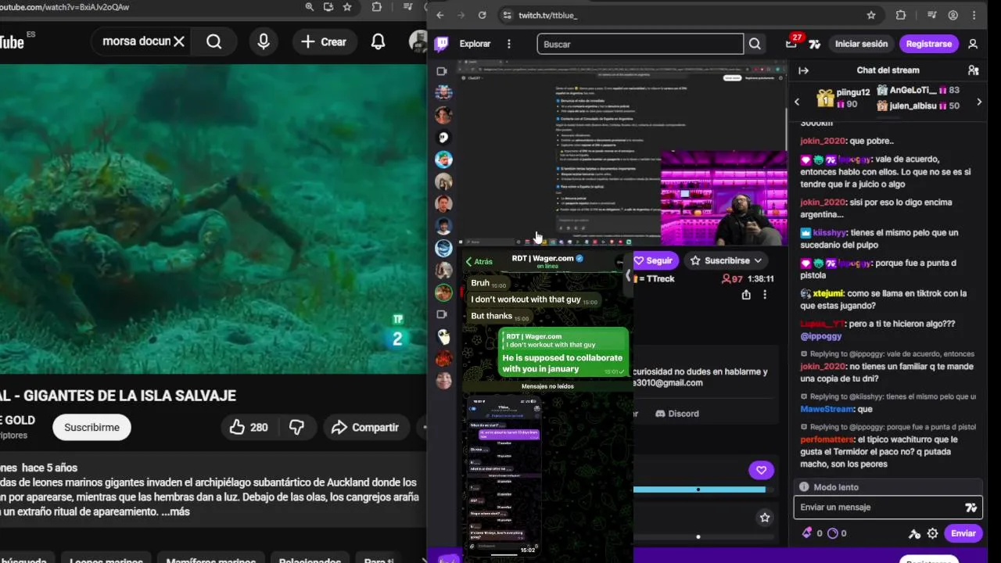1001x563 pixels.
Task: Click Atrás in the phone chat overlay
Action: click(479, 262)
